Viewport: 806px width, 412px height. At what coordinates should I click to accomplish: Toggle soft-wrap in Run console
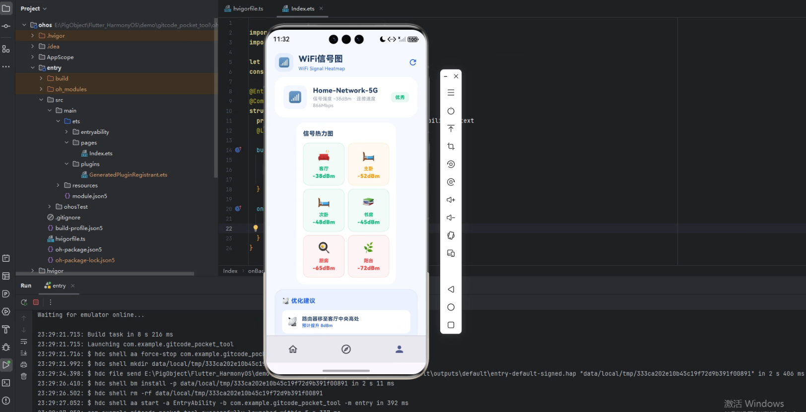[24, 342]
